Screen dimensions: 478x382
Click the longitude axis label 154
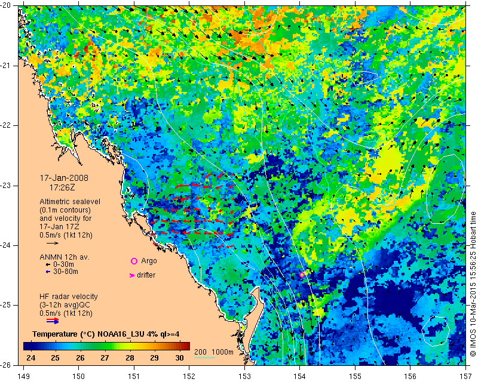[x=300, y=377]
